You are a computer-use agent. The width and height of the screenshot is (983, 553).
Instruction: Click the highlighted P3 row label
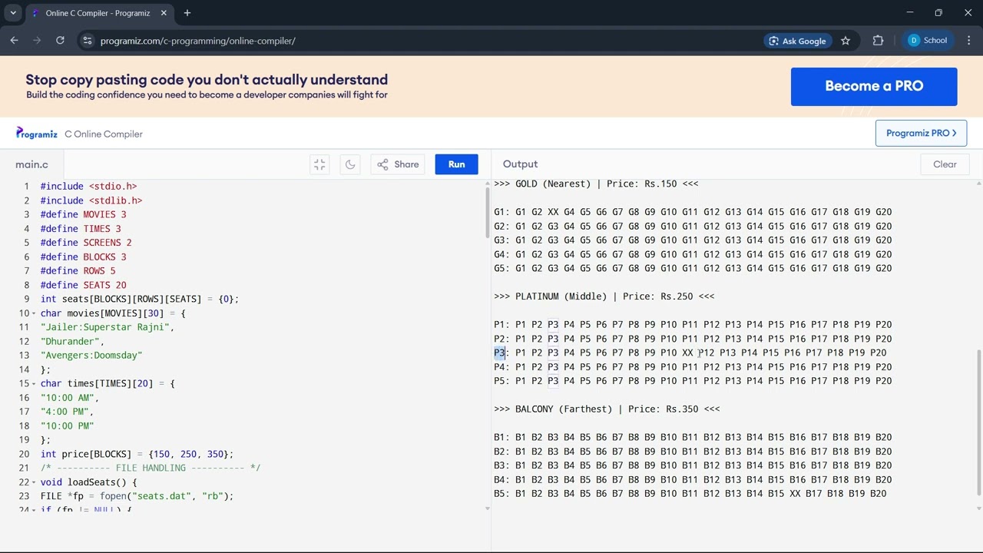tap(499, 353)
